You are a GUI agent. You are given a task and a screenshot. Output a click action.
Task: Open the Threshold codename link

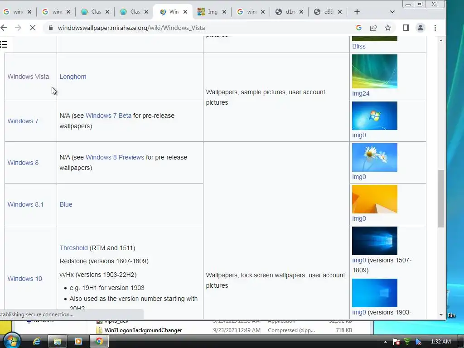coord(74,248)
